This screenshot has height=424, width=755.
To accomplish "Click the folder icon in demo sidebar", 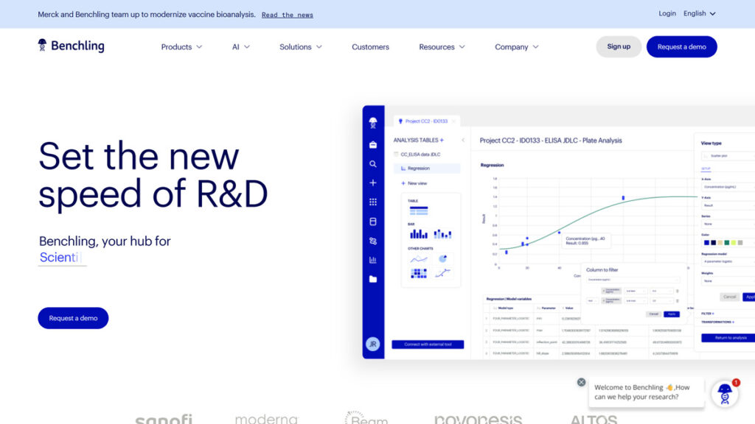I will click(x=373, y=279).
